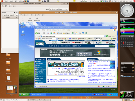
Task: Refresh the page in Internet Explorer
Action: click(x=51, y=33)
